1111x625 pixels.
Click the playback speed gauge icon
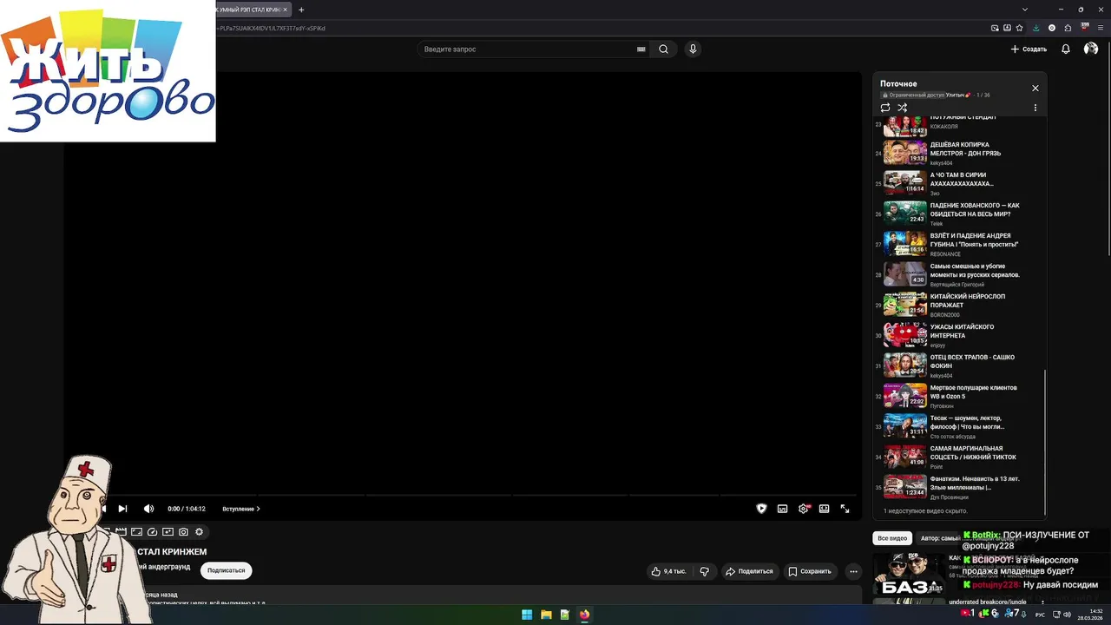[x=152, y=532]
